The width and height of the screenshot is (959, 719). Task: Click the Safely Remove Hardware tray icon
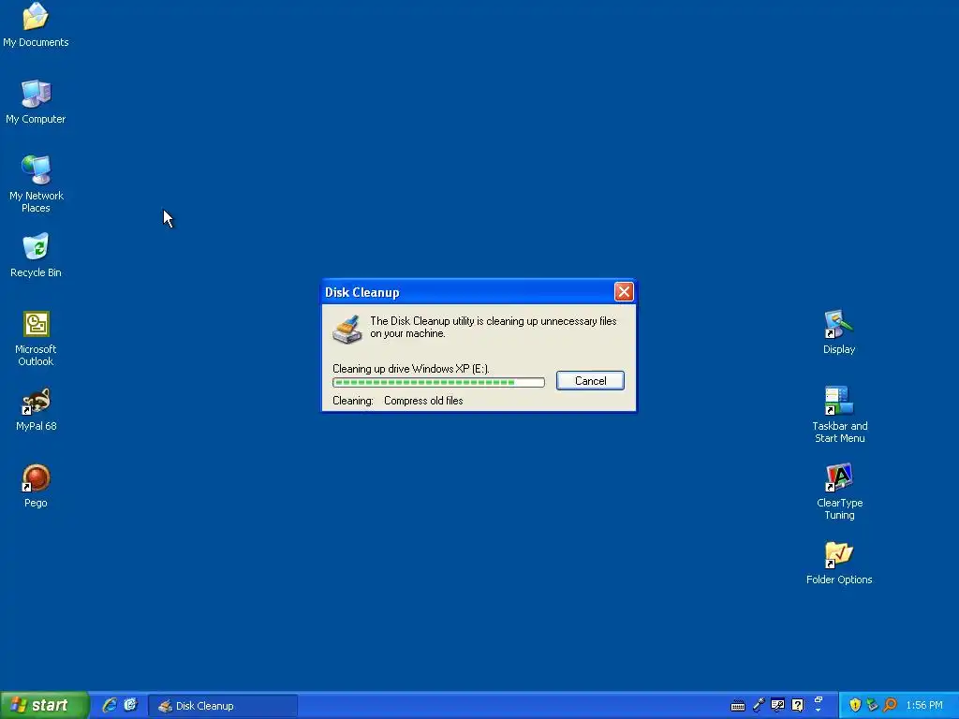point(872,705)
